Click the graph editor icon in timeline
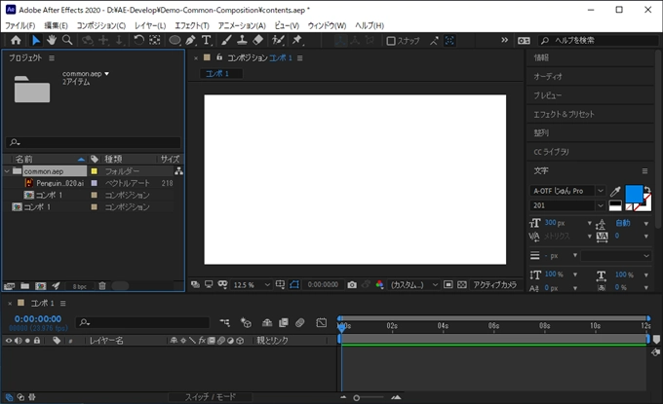Viewport: 663px width, 404px height. tap(322, 323)
